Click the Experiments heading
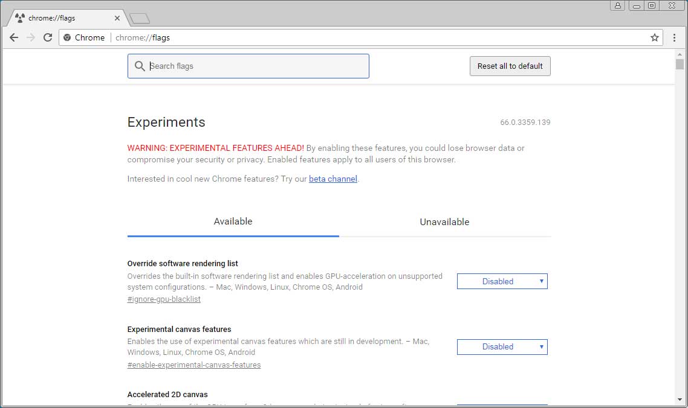The height and width of the screenshot is (408, 688). 166,123
